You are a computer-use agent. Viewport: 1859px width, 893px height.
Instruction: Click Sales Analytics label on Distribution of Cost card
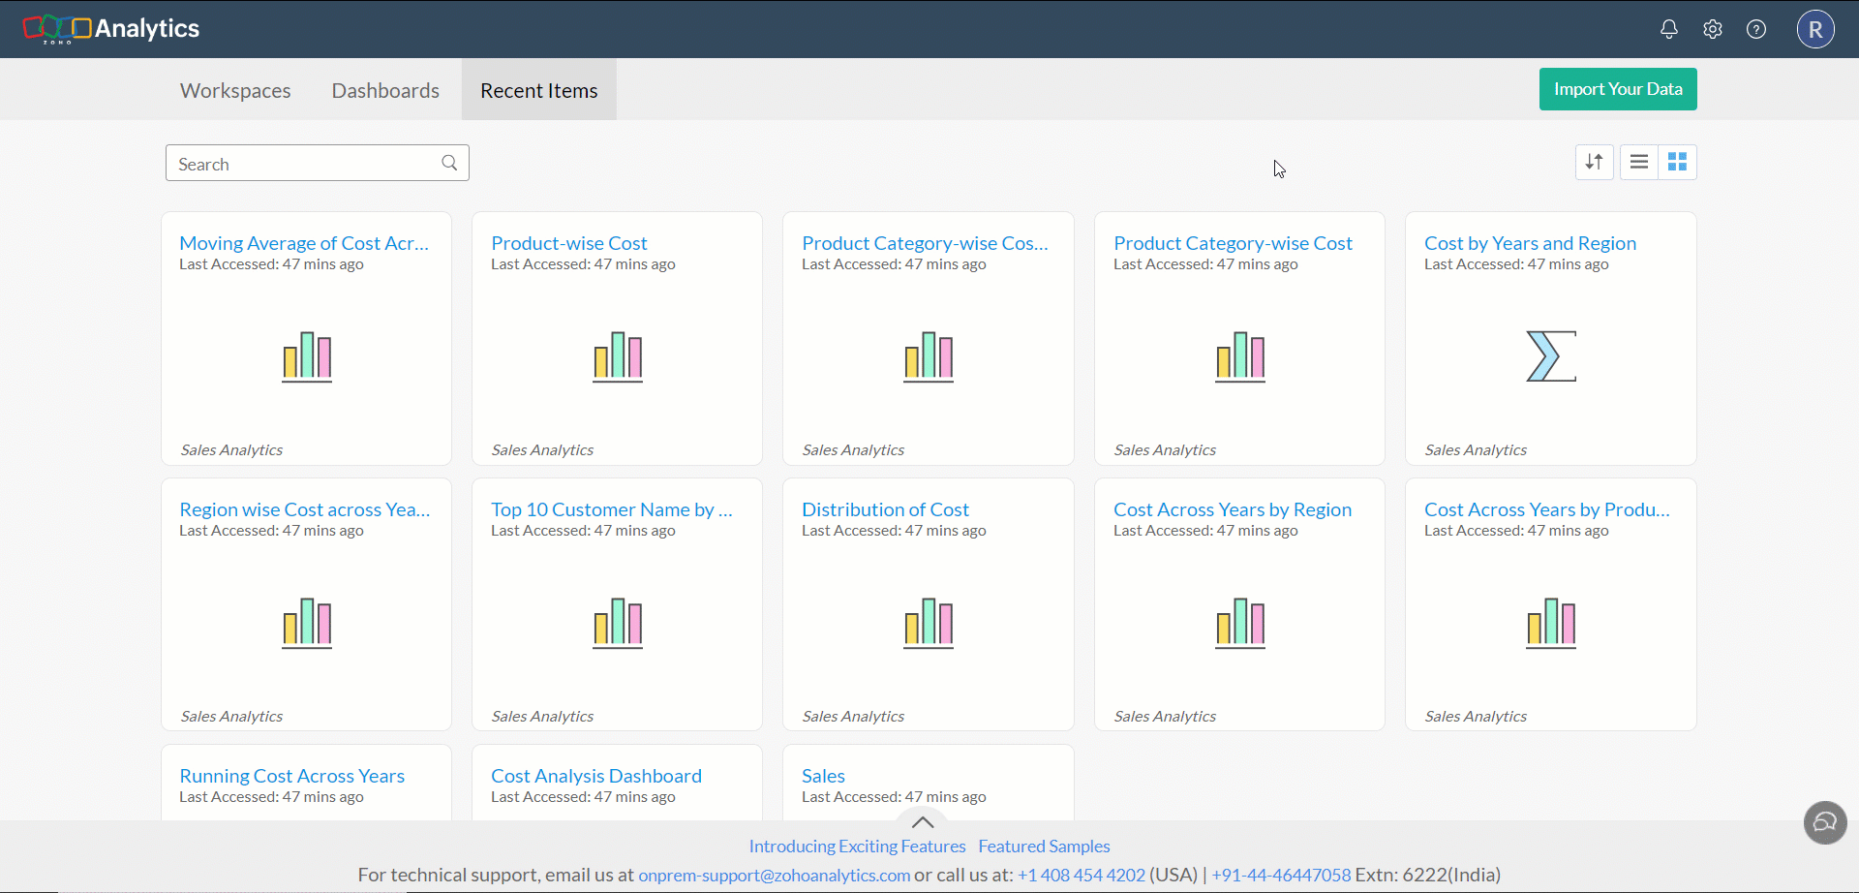[853, 716]
